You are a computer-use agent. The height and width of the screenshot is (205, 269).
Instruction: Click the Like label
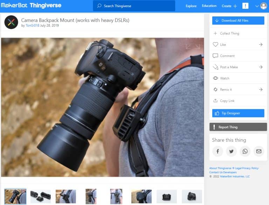pos(223,44)
